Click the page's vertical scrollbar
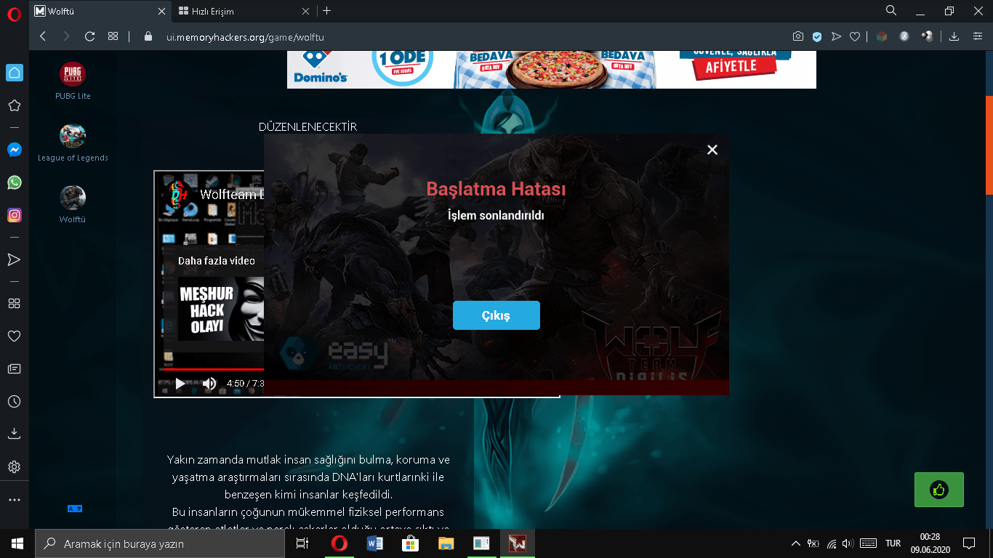The image size is (993, 558). coord(989,145)
